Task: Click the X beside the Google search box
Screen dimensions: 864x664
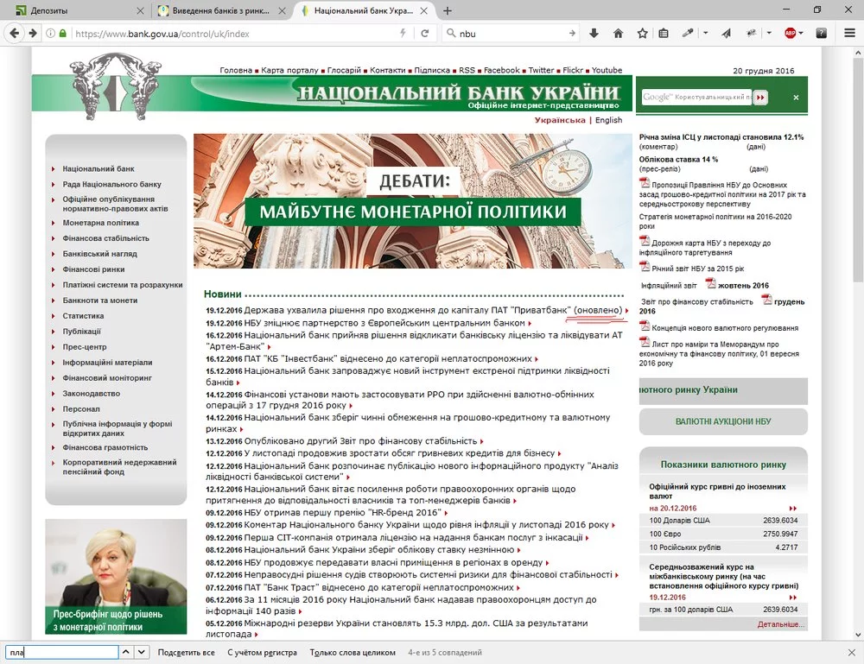Action: (796, 98)
